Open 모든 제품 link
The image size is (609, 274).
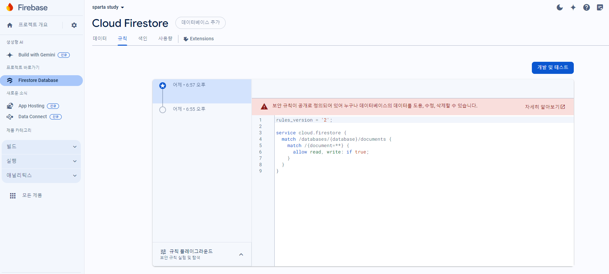(32, 195)
